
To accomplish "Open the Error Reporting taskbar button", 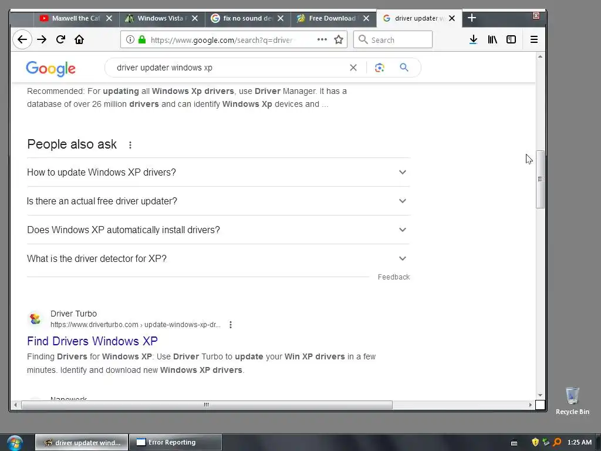I will pyautogui.click(x=175, y=442).
